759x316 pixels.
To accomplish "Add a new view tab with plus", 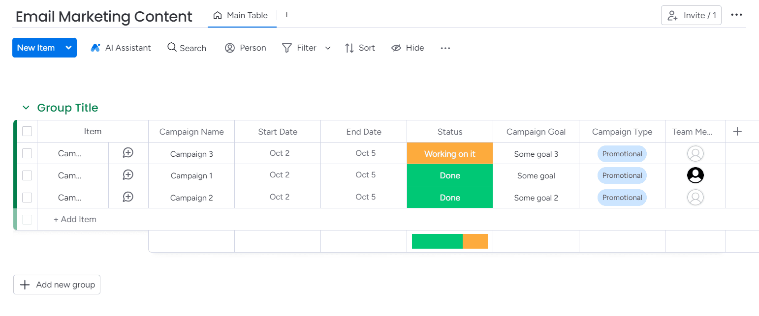I will (x=286, y=15).
